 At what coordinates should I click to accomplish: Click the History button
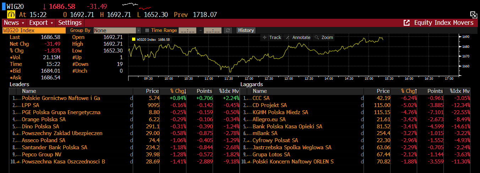(246, 30)
